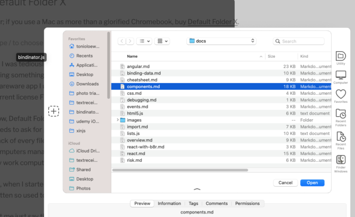The image size is (355, 217).
Task: Select the css.md file
Action: [x=221, y=93]
